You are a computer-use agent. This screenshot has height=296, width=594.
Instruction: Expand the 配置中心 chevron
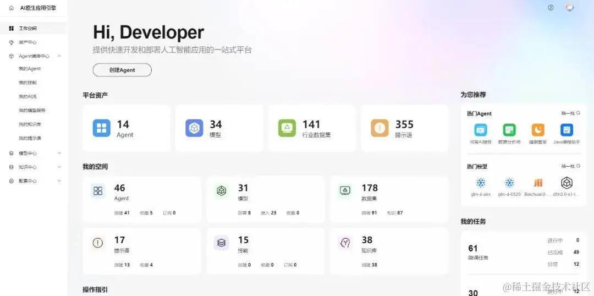(59, 181)
